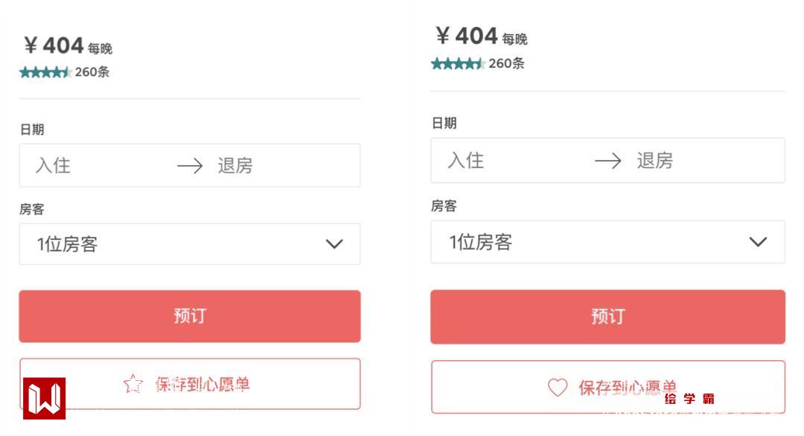Viewport: 804px width, 436px height.
Task: Click the date arrow icon in the left panel
Action: 190,166
